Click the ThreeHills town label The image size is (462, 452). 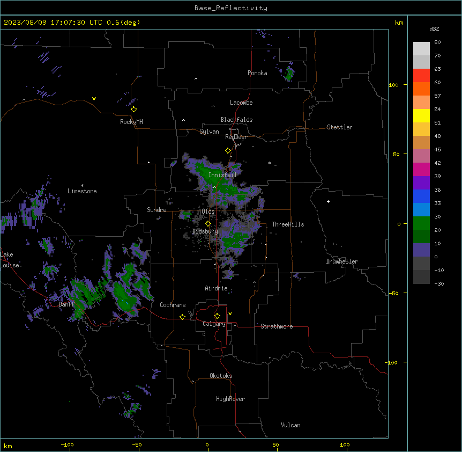[x=288, y=224]
